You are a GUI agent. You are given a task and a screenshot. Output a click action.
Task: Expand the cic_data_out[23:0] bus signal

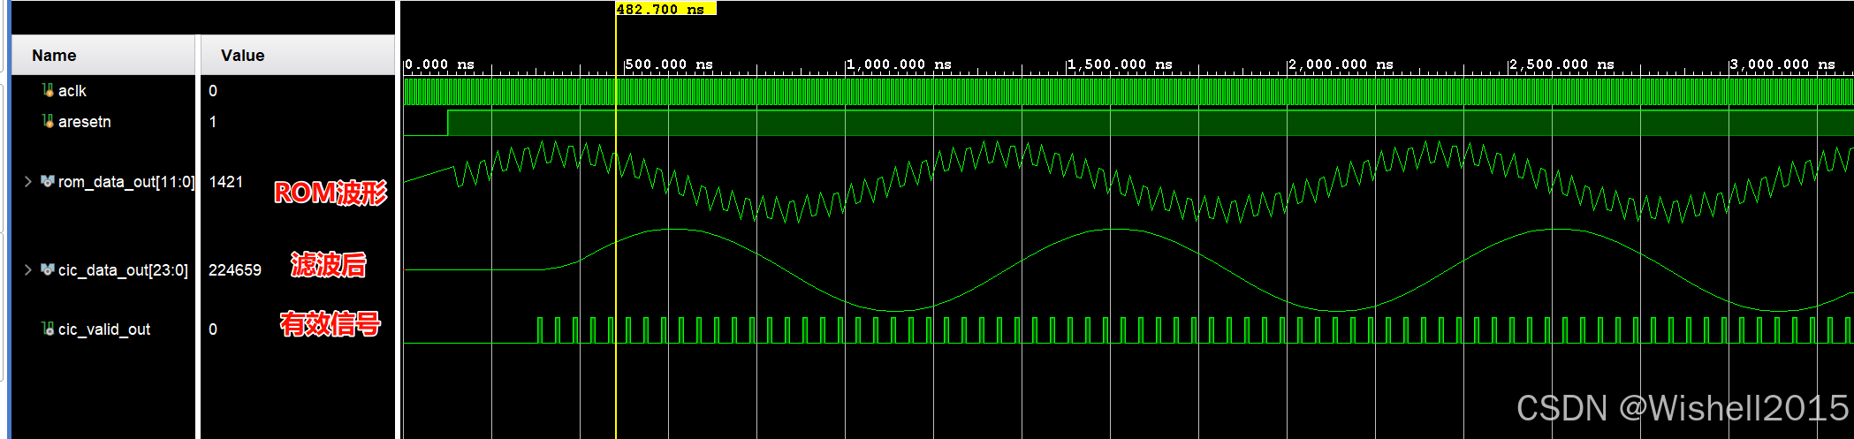coord(27,269)
